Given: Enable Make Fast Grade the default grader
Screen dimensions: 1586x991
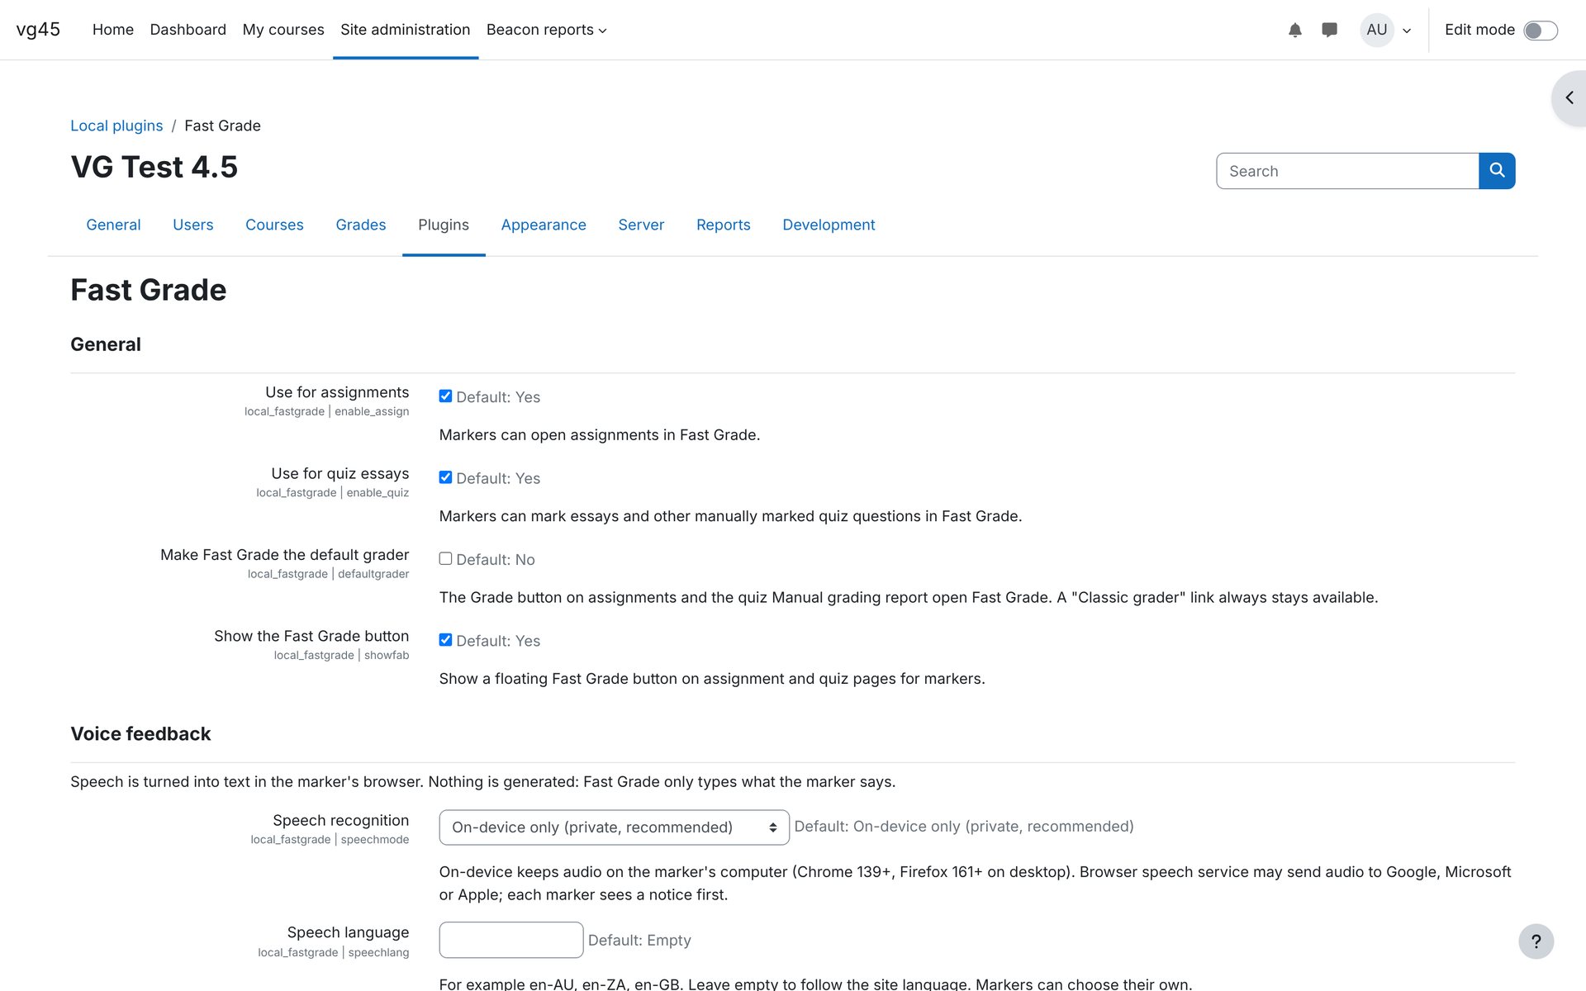Looking at the screenshot, I should point(445,558).
